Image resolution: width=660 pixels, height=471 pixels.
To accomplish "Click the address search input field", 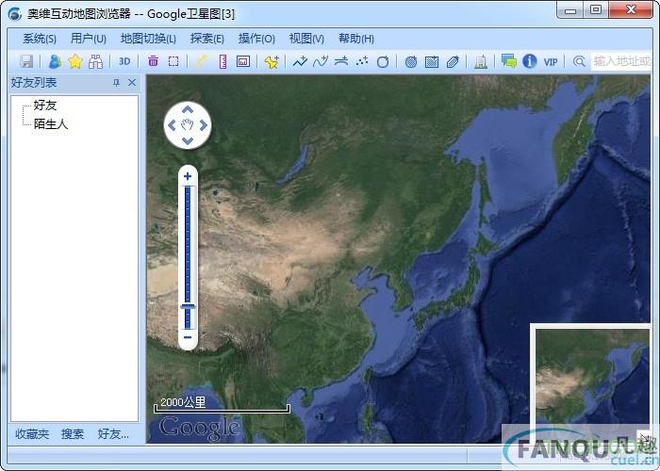I will click(x=621, y=61).
